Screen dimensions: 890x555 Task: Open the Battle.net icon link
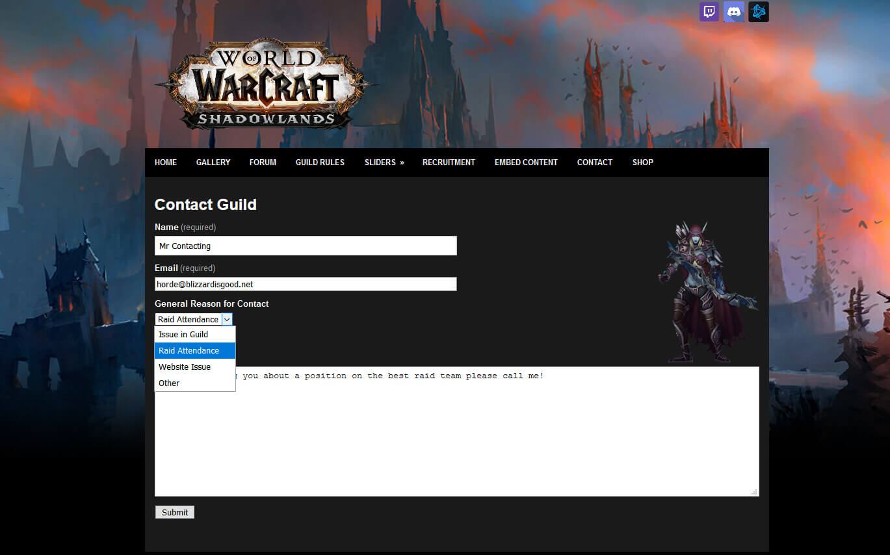[x=759, y=12]
